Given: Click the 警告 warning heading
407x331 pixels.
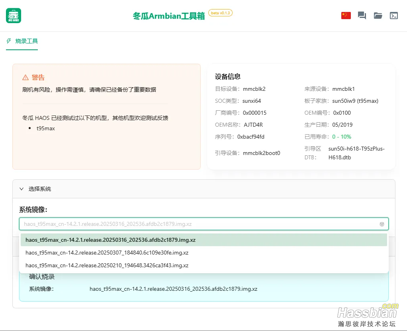Looking at the screenshot, I should click(x=38, y=77).
